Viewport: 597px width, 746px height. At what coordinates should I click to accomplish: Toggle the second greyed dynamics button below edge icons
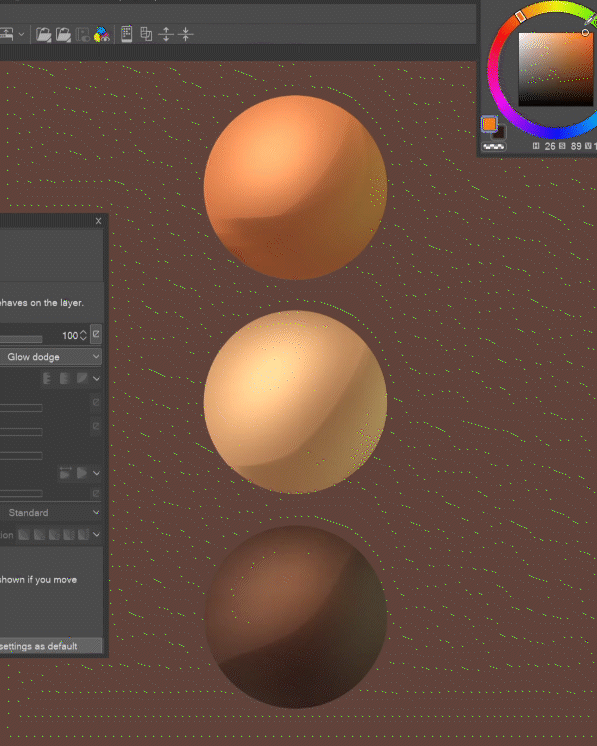tap(96, 426)
